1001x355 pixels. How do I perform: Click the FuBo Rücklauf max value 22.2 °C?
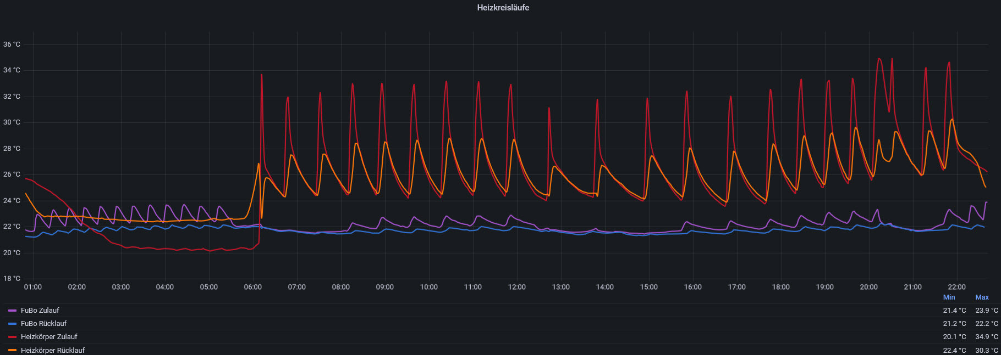[987, 324]
